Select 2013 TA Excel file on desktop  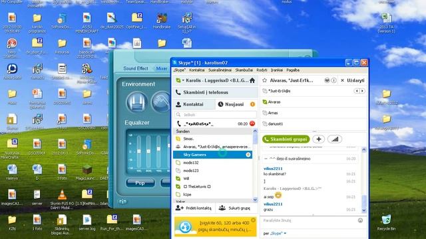(x=386, y=23)
